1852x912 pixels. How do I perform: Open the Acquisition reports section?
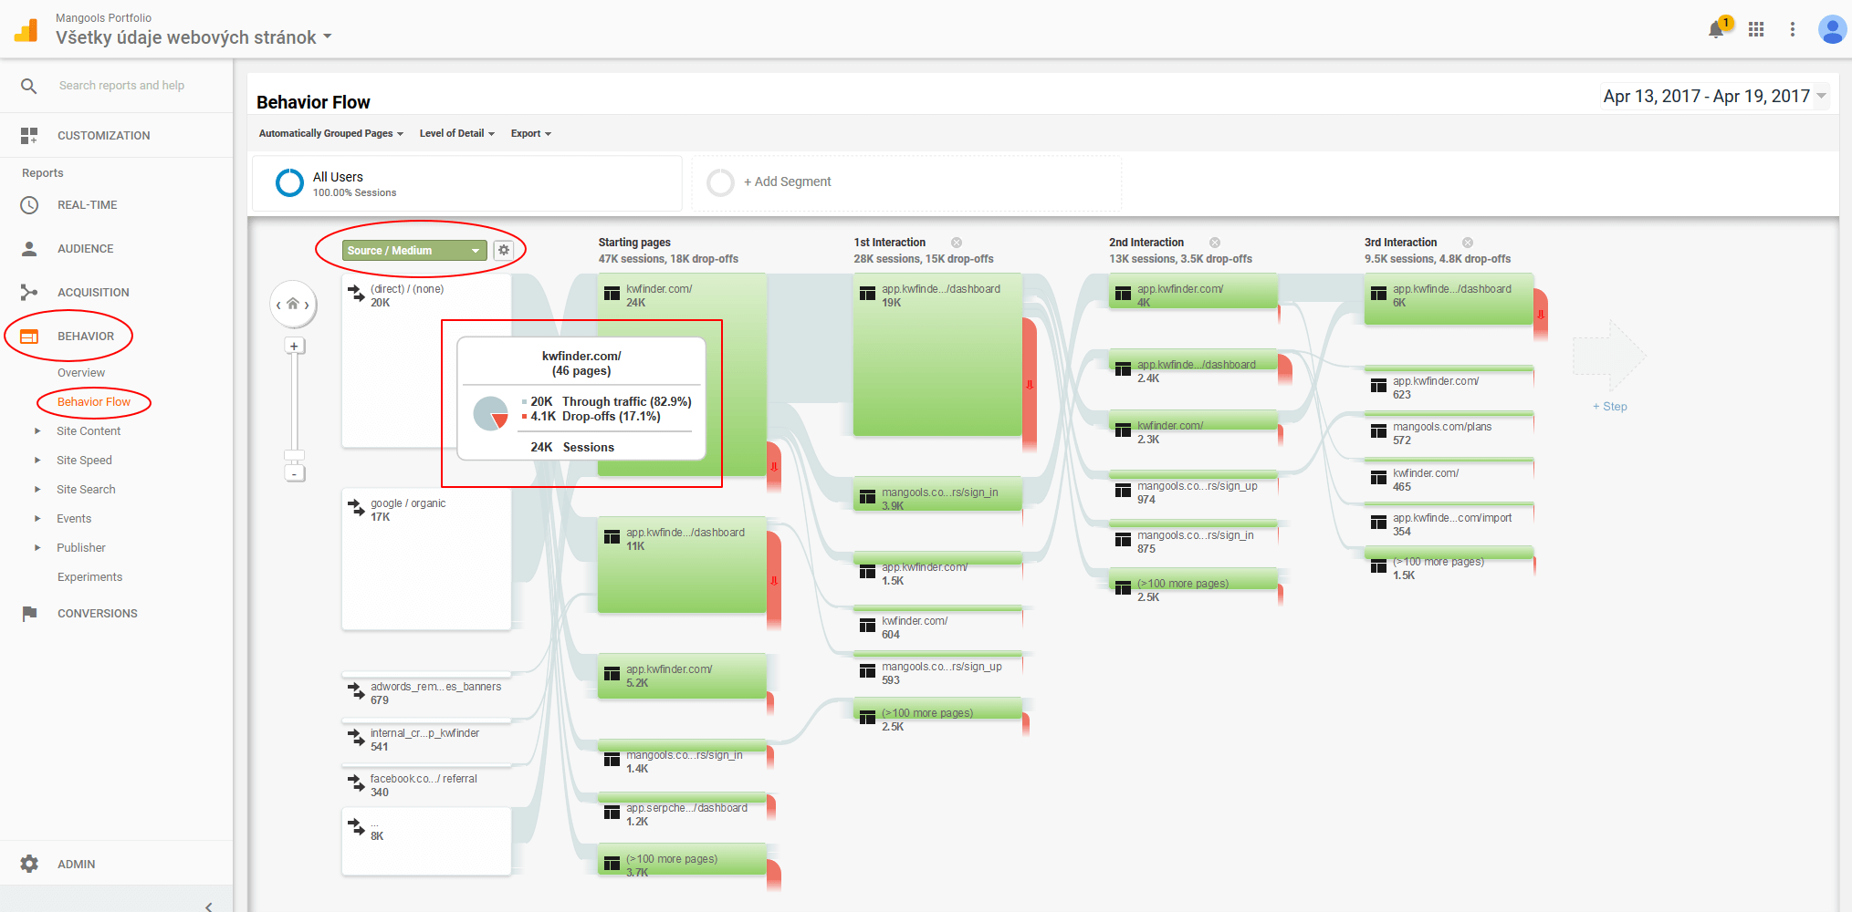point(93,293)
